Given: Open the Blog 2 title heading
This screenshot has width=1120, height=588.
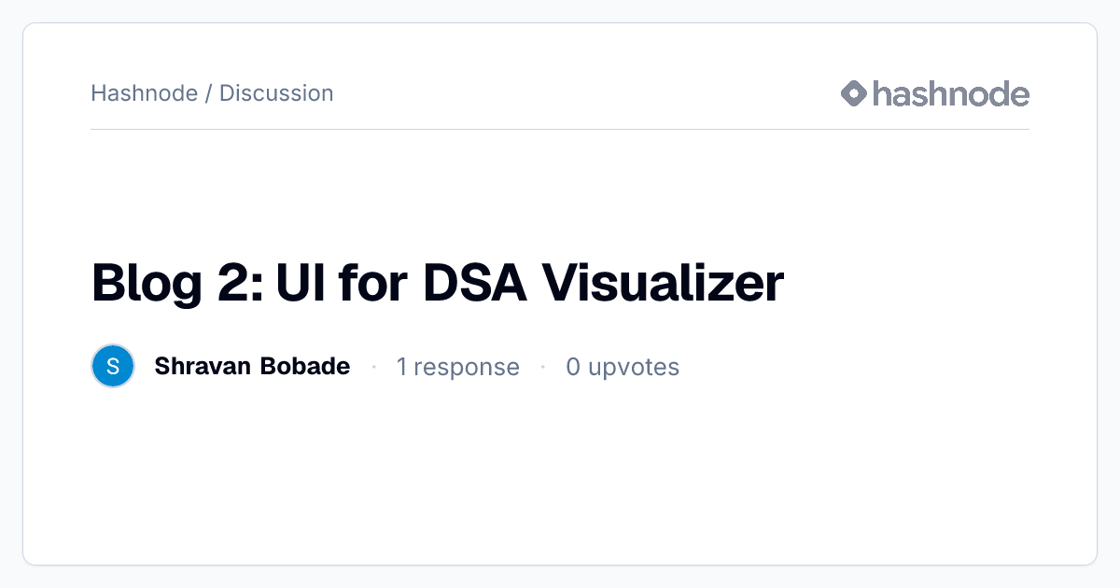Looking at the screenshot, I should (x=438, y=283).
